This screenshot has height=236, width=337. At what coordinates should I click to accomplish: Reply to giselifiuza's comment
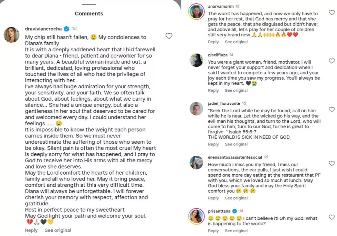point(213,90)
